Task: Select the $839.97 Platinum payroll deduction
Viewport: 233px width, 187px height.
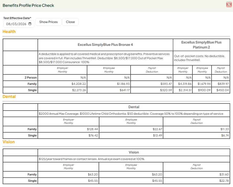Action: coord(223,84)
